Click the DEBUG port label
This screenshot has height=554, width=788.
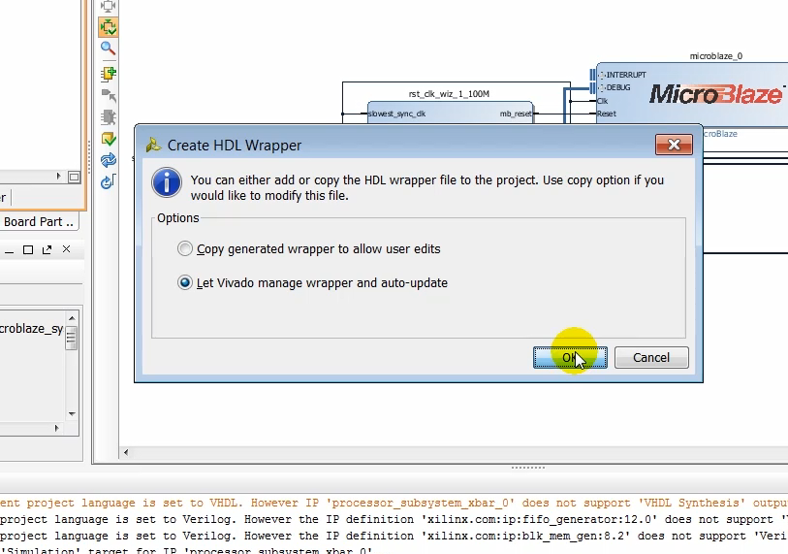pos(618,87)
